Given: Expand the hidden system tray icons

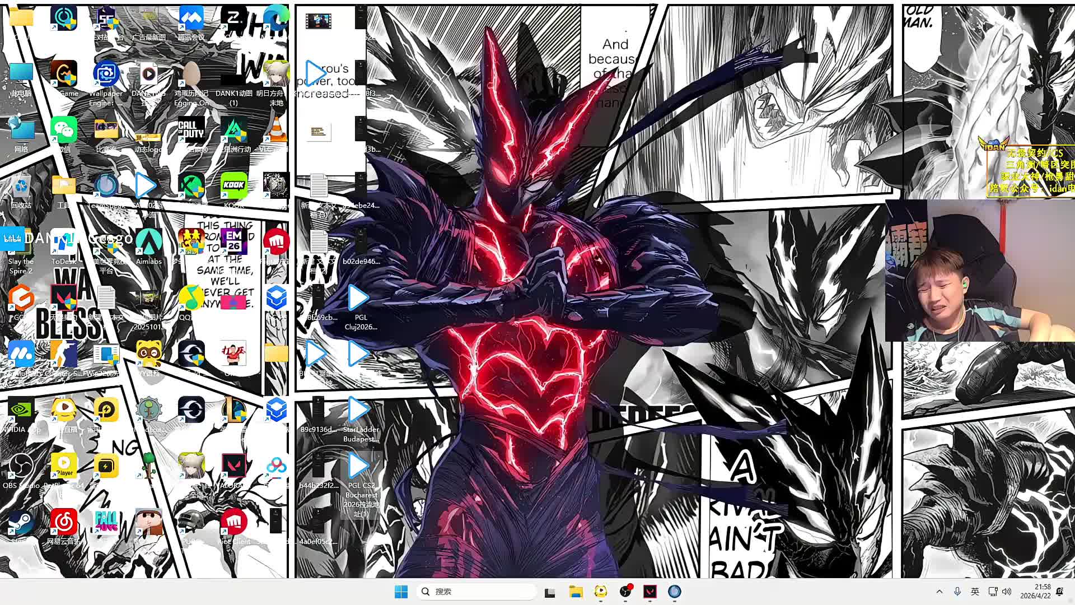Looking at the screenshot, I should click(940, 592).
